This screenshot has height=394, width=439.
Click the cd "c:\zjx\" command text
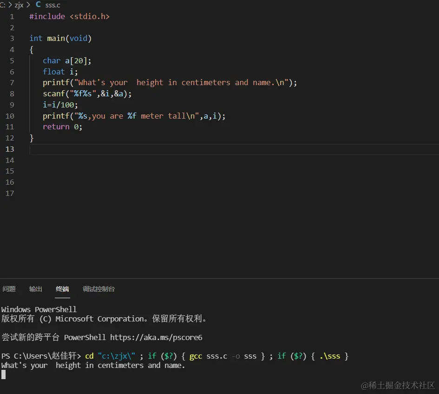110,356
